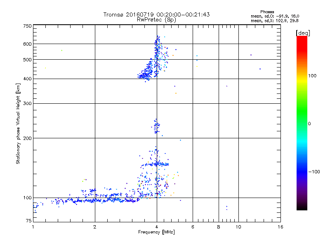Click the plot title 'Tromsø 20160719 00:20:00-00:21:43'

(156, 14)
